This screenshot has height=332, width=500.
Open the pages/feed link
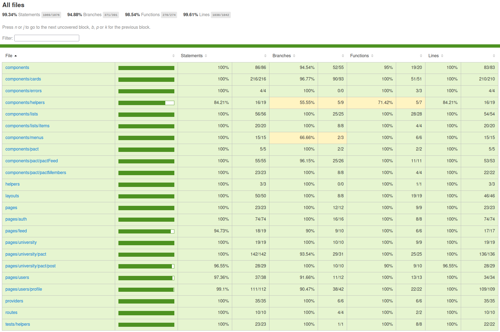pos(16,231)
